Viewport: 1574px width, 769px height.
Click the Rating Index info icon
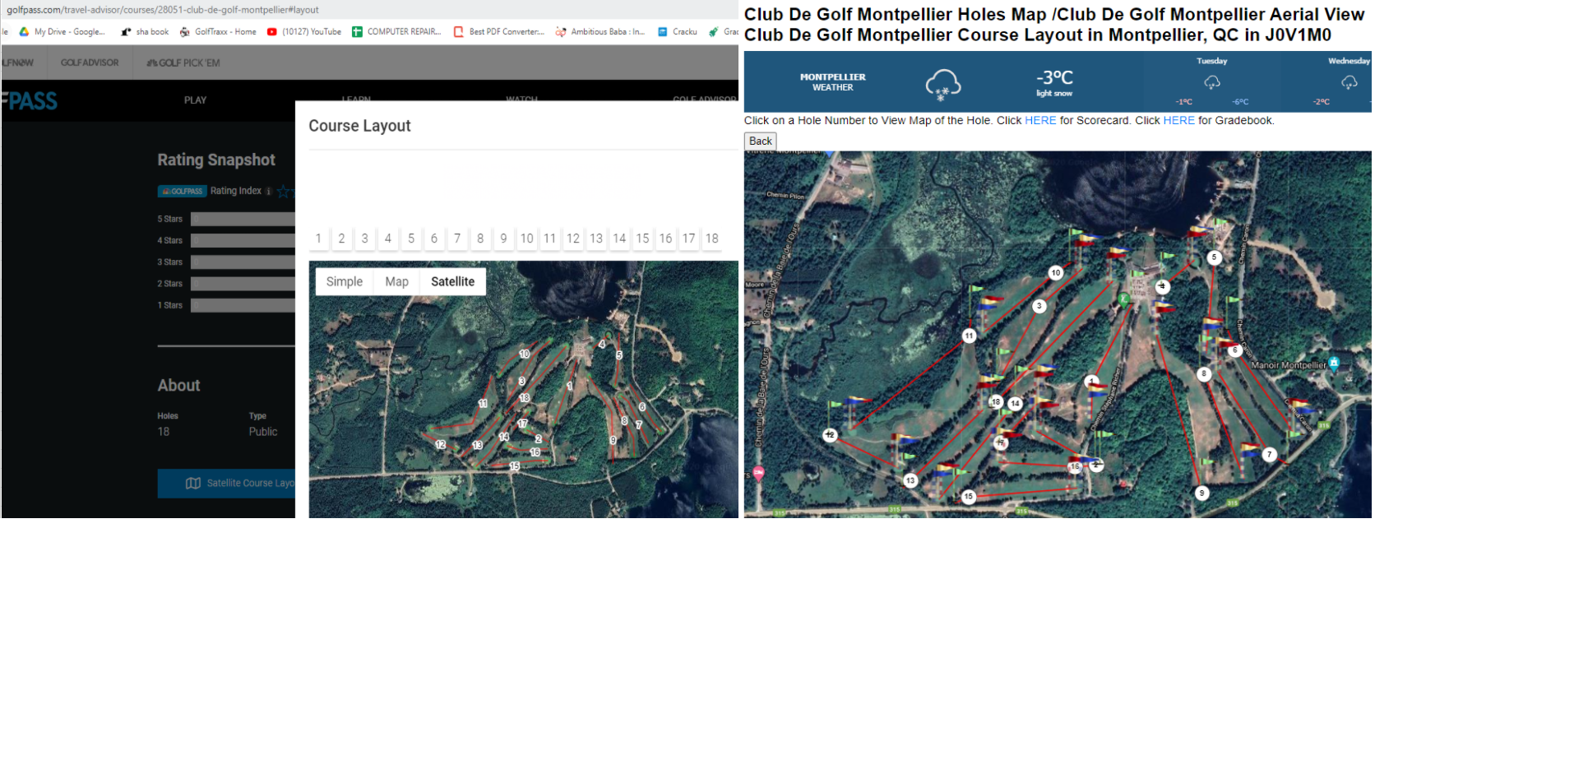268,192
